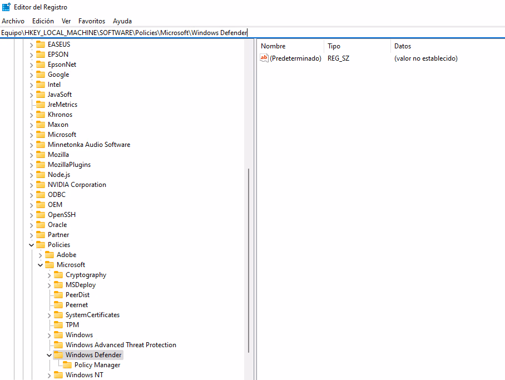Collapse the Windows Defender key
This screenshot has height=380, width=505.
pyautogui.click(x=49, y=355)
